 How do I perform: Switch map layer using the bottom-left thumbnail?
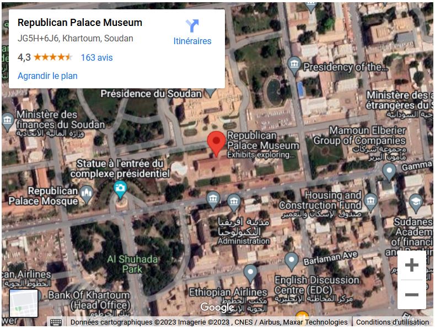point(24,303)
